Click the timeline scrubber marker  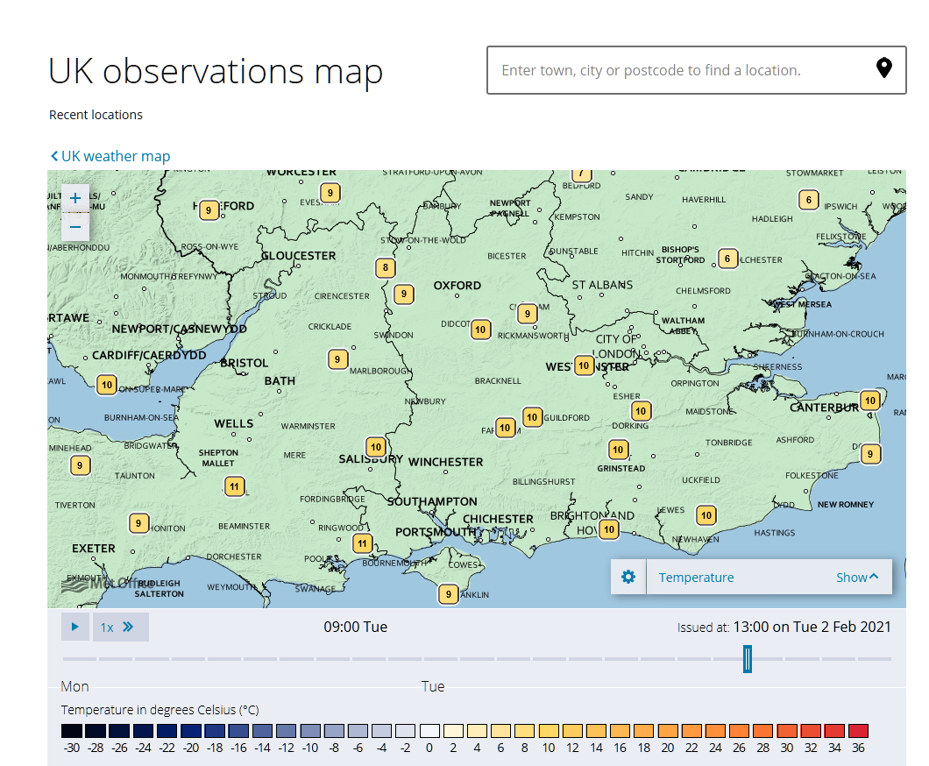pyautogui.click(x=747, y=658)
